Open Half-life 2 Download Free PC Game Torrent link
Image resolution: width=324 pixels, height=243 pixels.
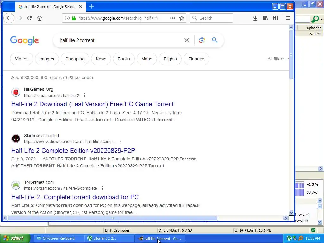(x=93, y=104)
